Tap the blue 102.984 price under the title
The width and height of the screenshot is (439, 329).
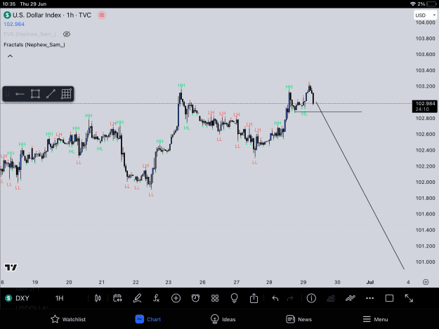[14, 24]
